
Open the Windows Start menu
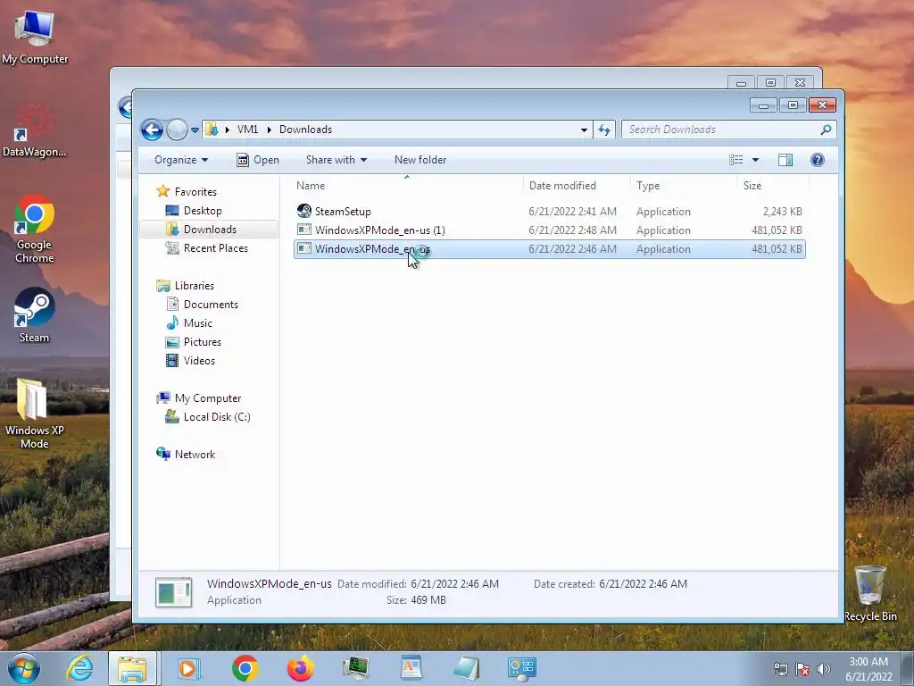click(x=23, y=668)
